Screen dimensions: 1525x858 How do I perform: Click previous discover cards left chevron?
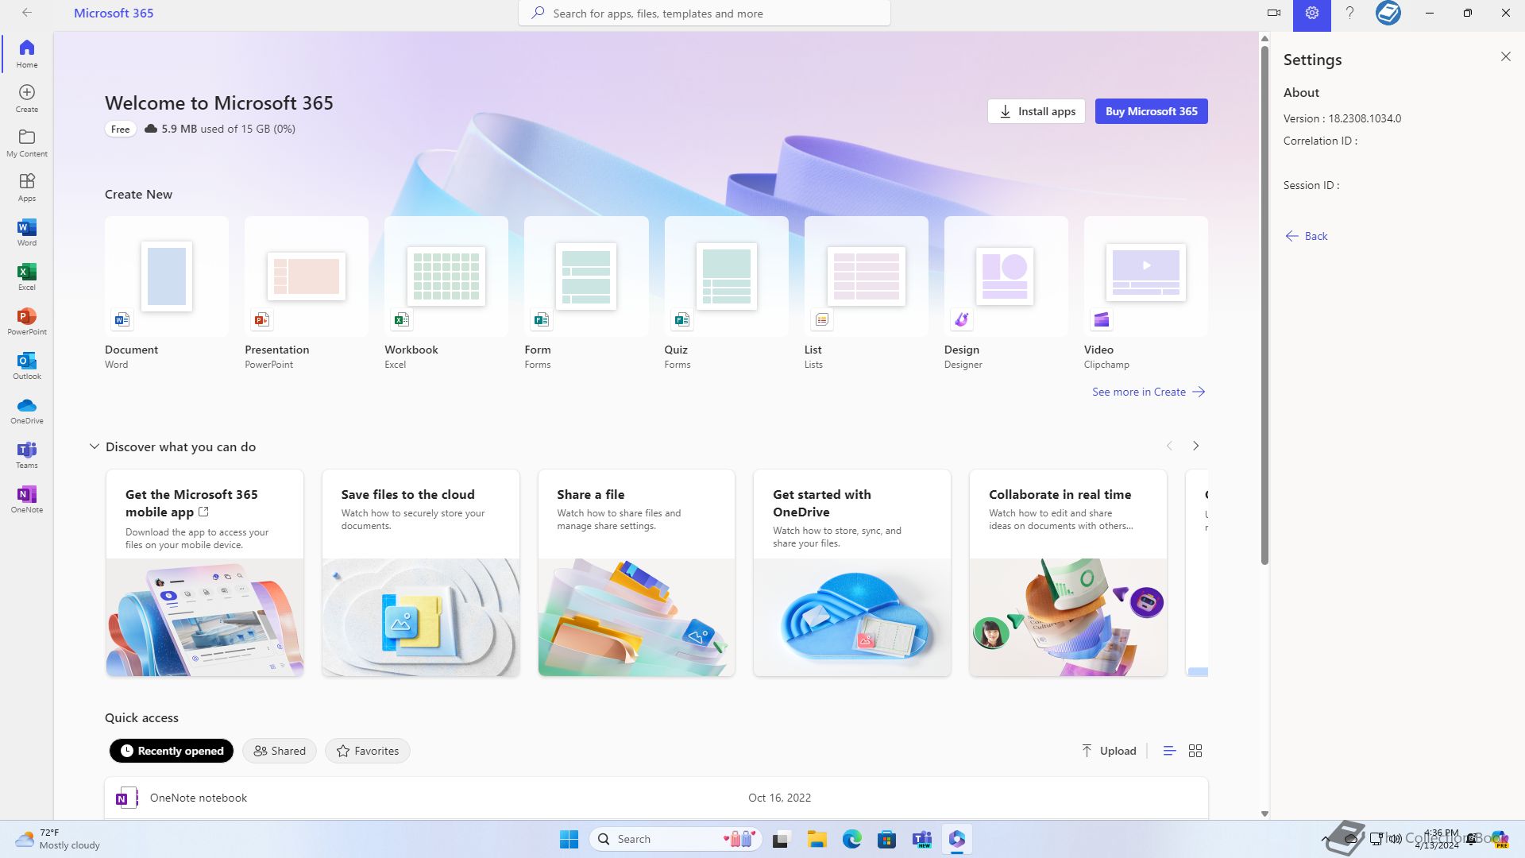[x=1169, y=446]
